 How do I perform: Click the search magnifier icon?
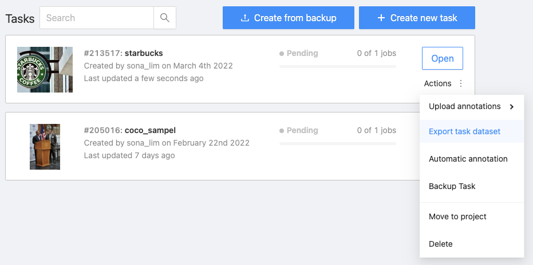pos(165,18)
